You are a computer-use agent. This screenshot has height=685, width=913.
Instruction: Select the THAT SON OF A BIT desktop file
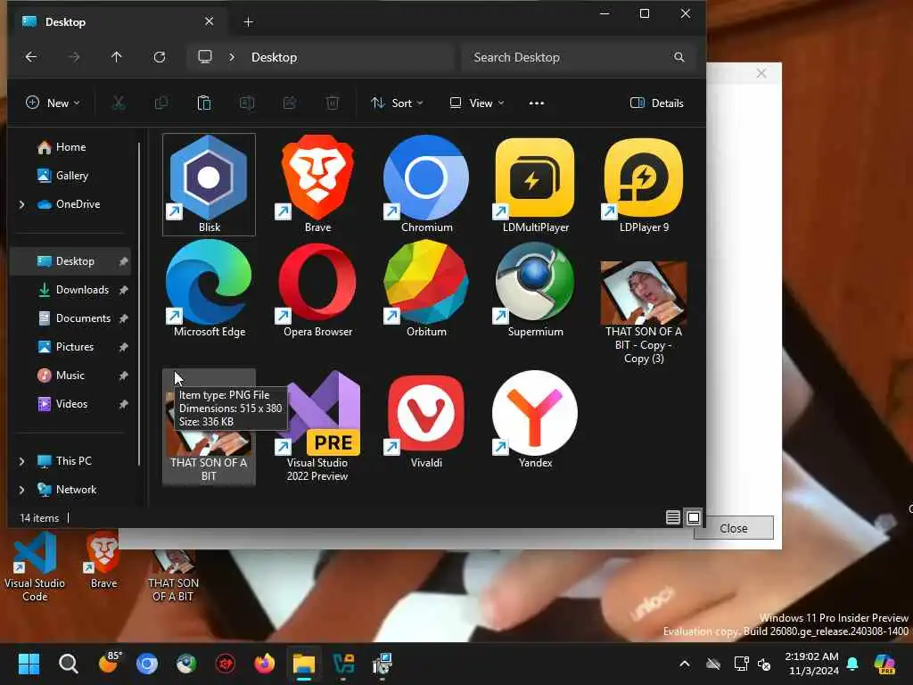[x=173, y=575]
